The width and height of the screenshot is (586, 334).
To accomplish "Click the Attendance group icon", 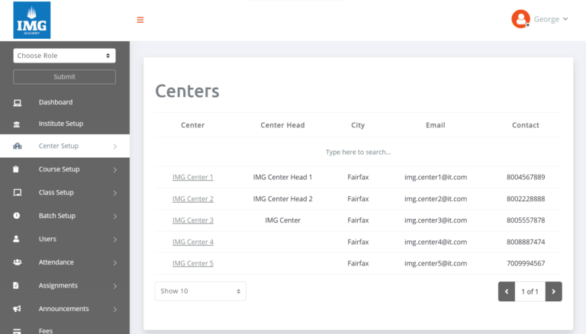I will pos(17,262).
